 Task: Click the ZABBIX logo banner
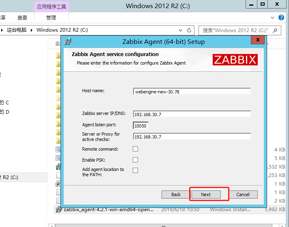235,60
